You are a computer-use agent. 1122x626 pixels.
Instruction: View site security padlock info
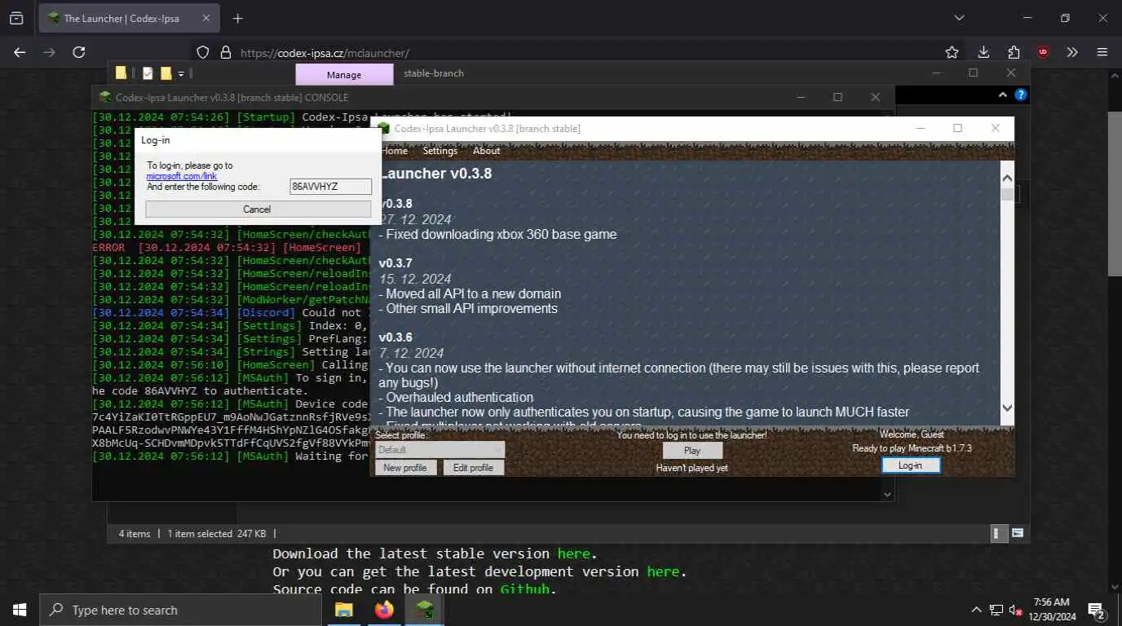pos(225,52)
